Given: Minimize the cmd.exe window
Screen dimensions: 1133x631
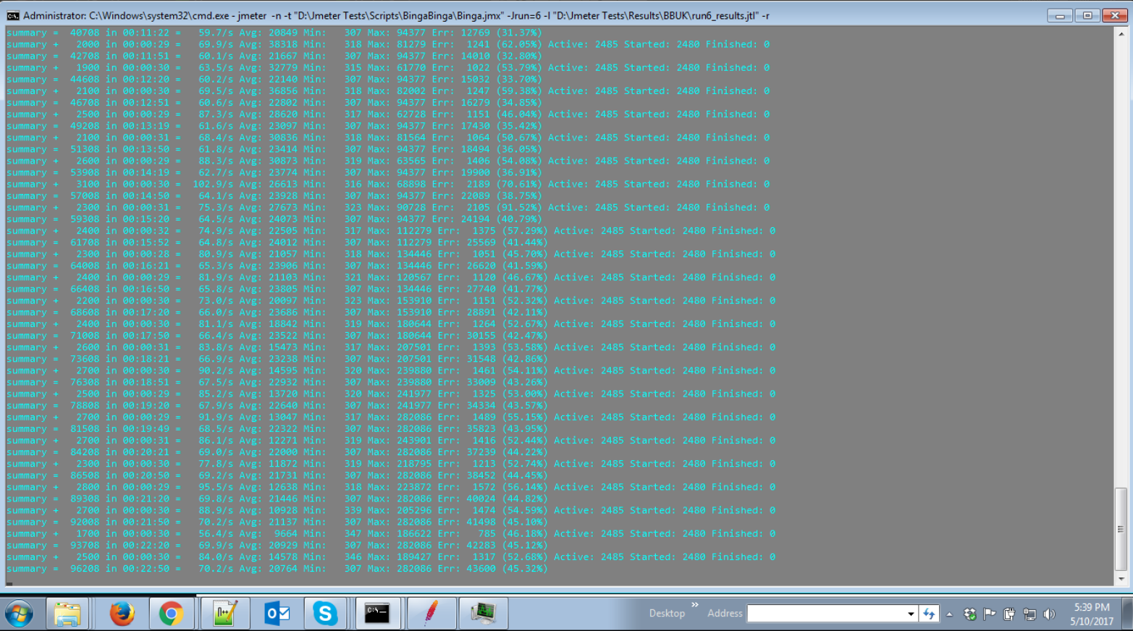Looking at the screenshot, I should pyautogui.click(x=1060, y=15).
